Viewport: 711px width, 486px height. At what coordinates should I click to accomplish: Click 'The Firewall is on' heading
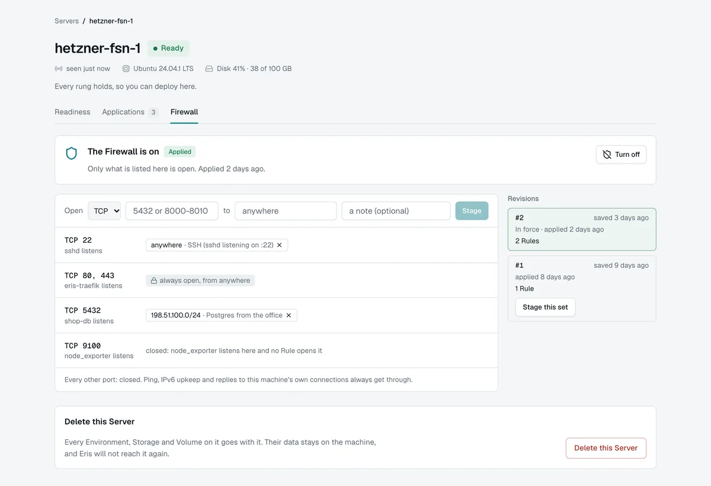point(123,152)
